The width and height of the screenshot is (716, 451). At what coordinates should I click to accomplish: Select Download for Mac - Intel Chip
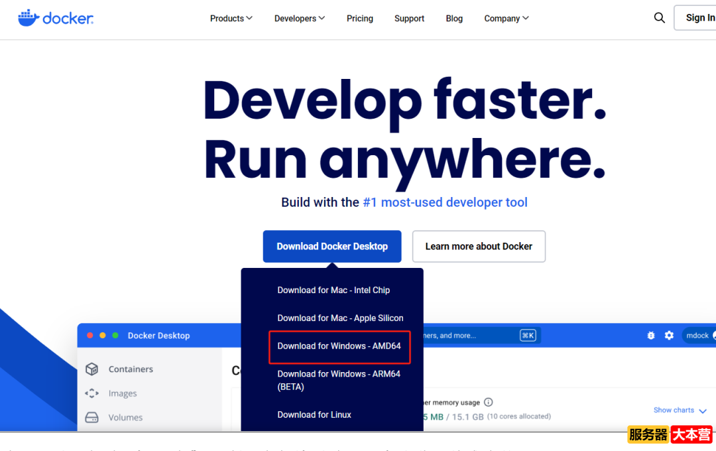[x=333, y=290]
